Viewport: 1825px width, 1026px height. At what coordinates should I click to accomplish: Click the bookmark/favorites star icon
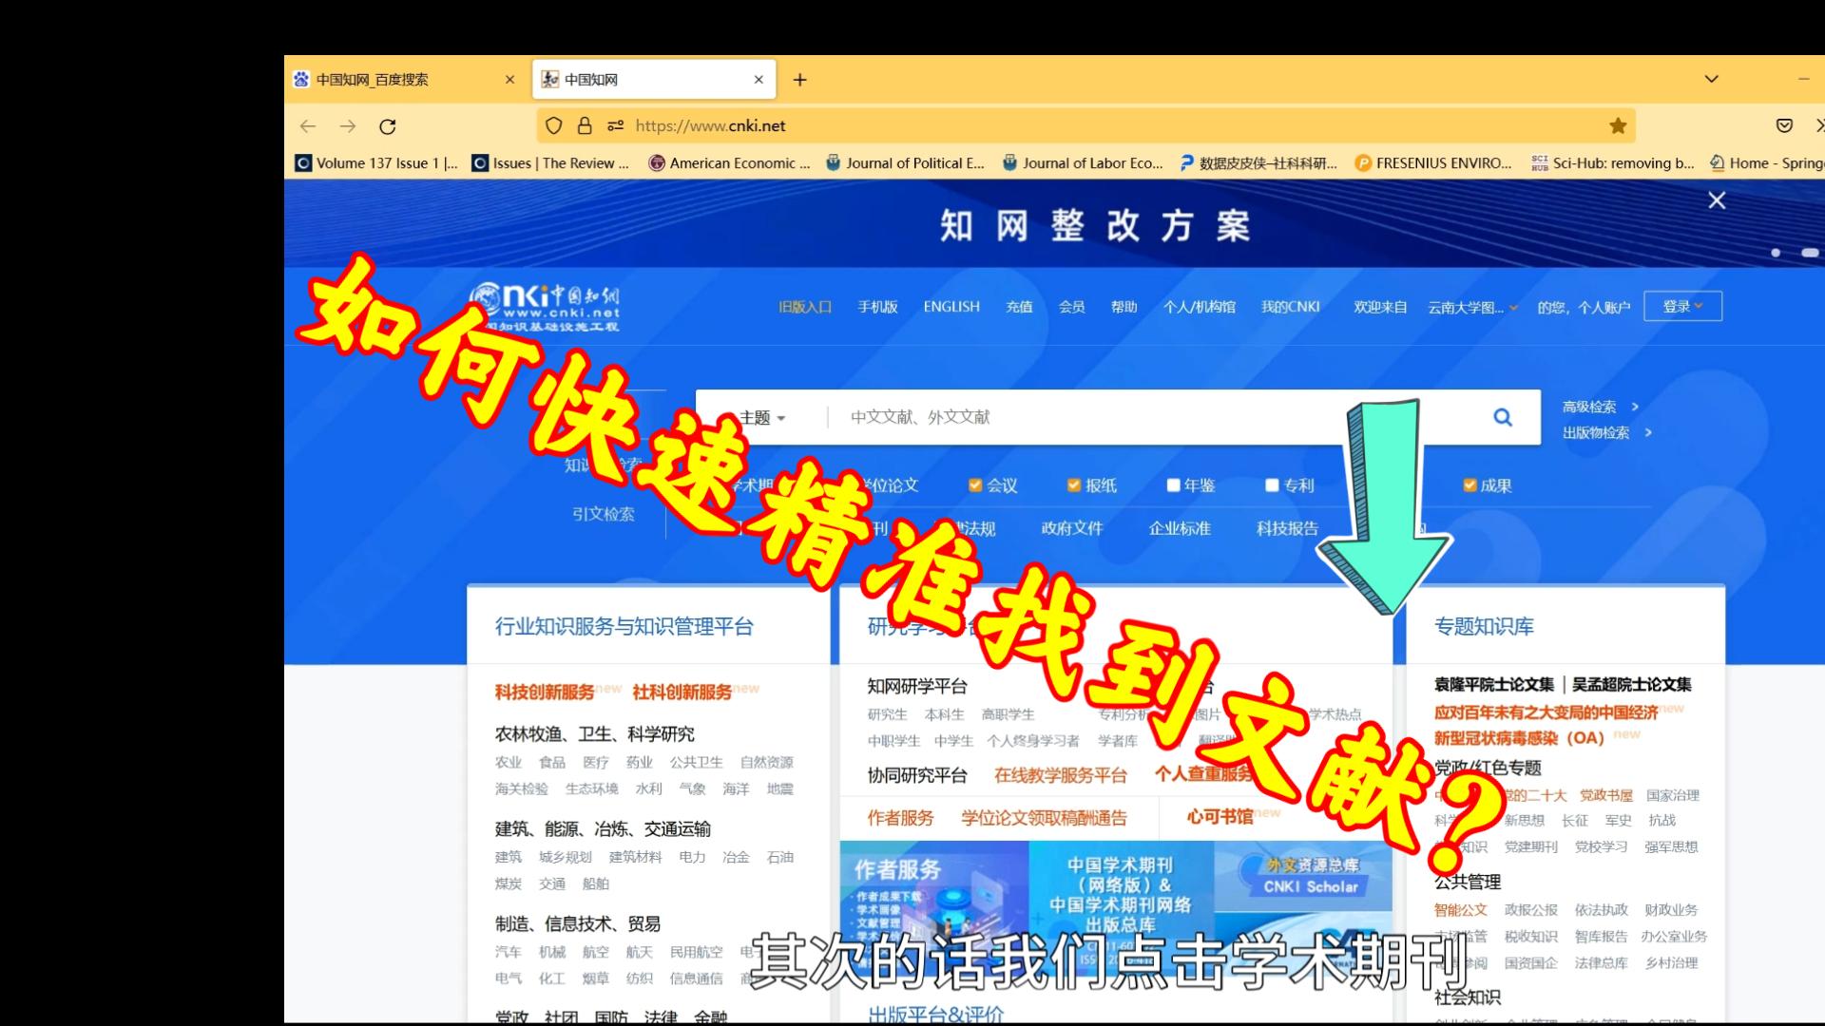(x=1617, y=124)
